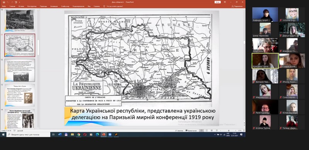
Task: Launch Chrome from the Windows taskbar
Action: click(79, 135)
